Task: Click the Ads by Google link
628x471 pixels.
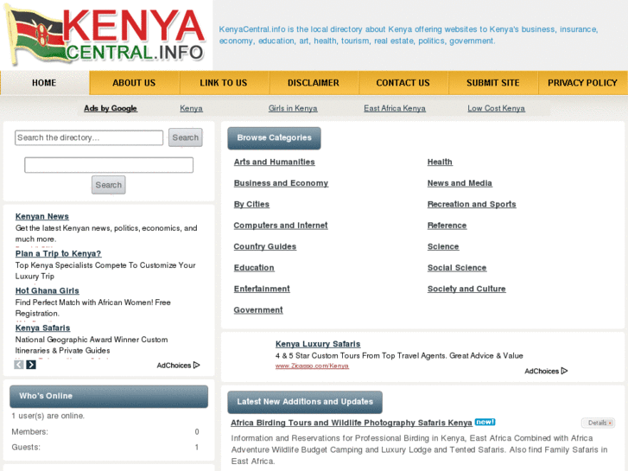Action: pos(111,108)
